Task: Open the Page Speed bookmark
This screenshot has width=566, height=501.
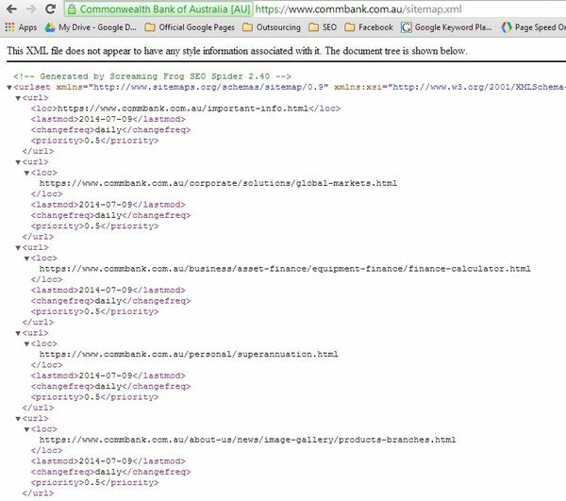Action: coord(534,27)
